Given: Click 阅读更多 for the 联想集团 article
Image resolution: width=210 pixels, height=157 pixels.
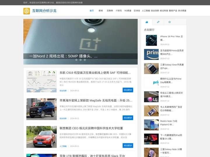Looking at the screenshot, I should [128, 146].
